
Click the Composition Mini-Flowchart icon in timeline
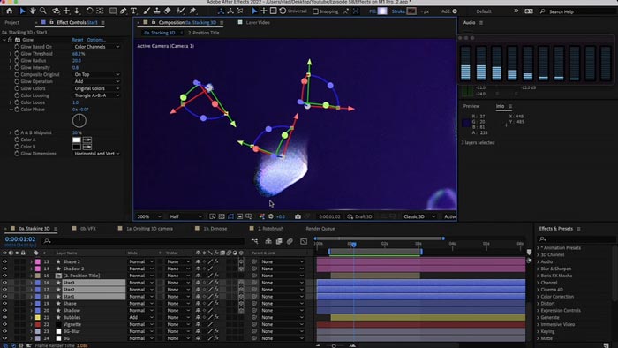tap(254, 241)
